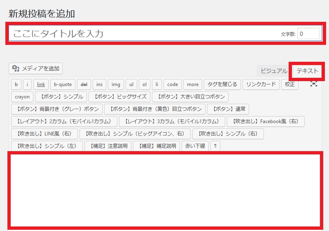Insert 【吹き出し】Facebook風（右） balloon
The image size is (329, 231).
[x=266, y=121]
